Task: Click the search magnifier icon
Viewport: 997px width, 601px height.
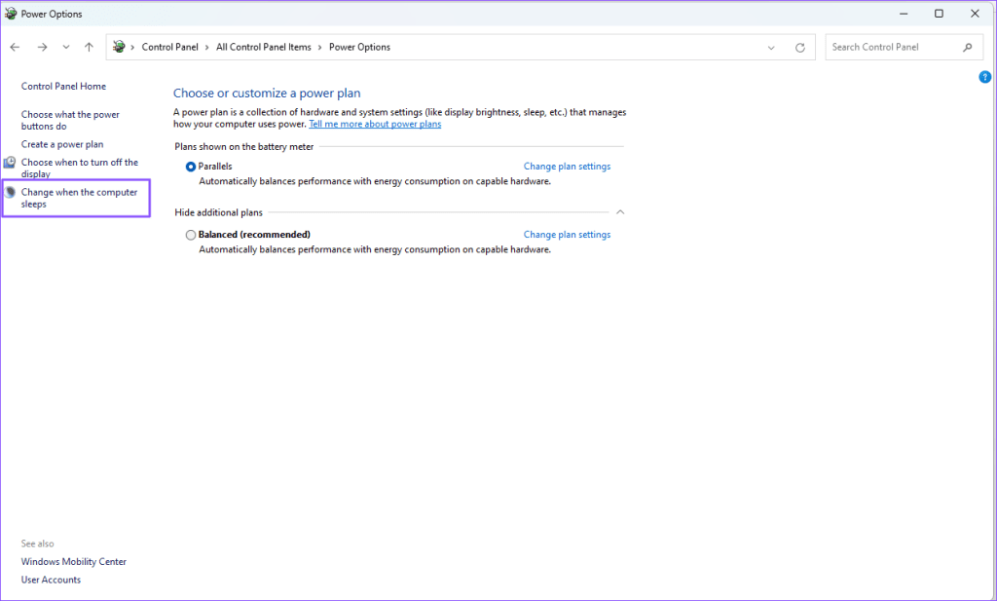Action: [x=967, y=46]
